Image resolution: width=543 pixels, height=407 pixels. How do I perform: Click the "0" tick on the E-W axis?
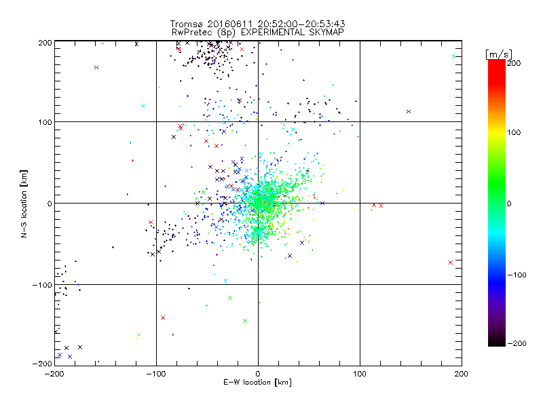258,374
